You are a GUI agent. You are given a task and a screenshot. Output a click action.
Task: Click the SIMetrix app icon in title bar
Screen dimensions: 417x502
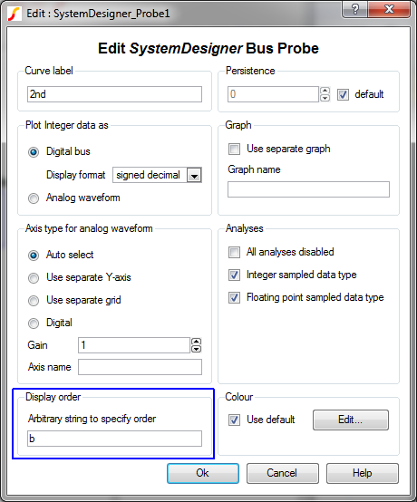click(x=15, y=14)
